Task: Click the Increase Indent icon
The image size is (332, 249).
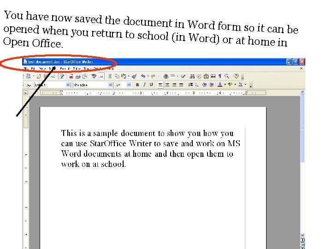Action: [x=211, y=85]
